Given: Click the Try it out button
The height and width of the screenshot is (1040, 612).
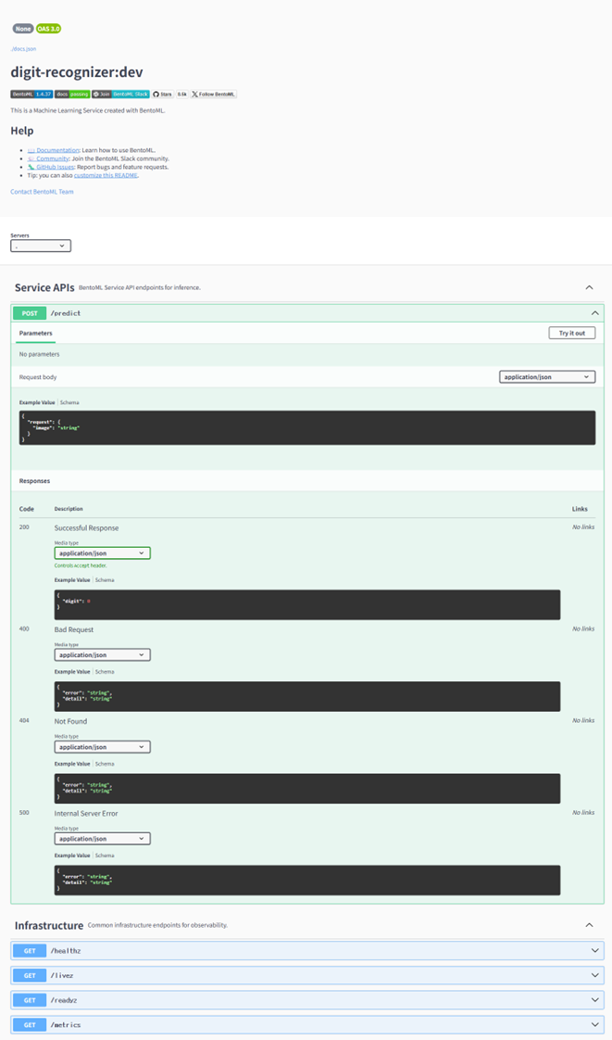Looking at the screenshot, I should tap(571, 333).
